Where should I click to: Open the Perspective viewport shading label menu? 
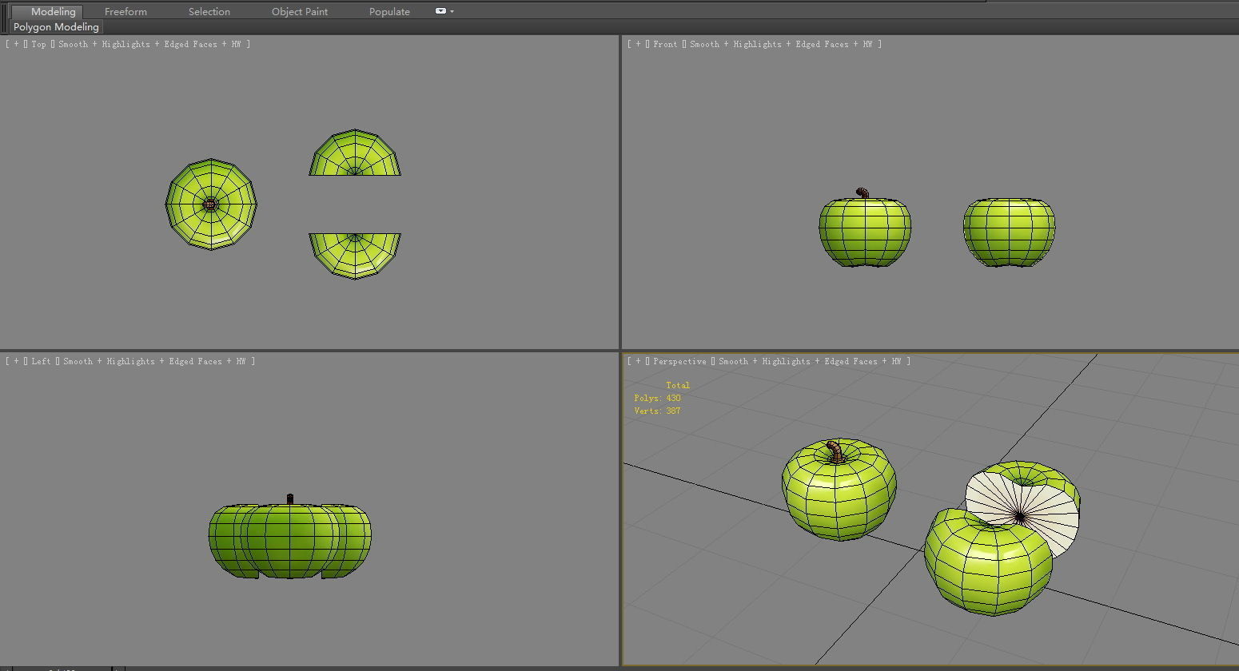[x=810, y=361]
